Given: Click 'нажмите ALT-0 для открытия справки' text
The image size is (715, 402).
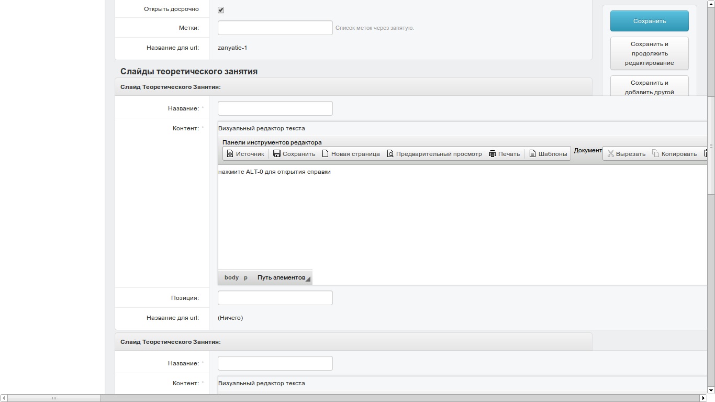Looking at the screenshot, I should [274, 172].
